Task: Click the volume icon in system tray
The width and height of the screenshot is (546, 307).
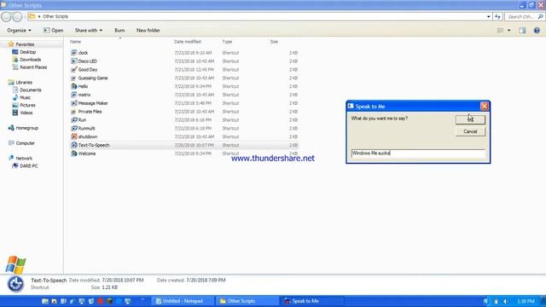Action: coord(506,301)
